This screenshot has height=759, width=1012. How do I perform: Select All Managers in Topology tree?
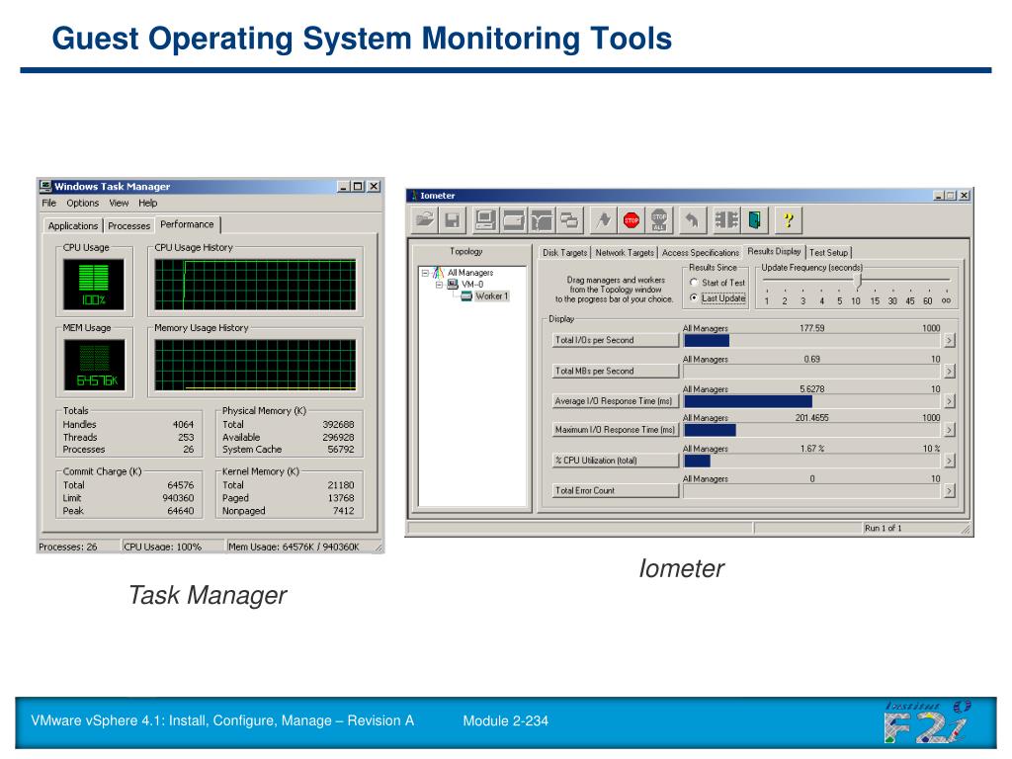[469, 273]
